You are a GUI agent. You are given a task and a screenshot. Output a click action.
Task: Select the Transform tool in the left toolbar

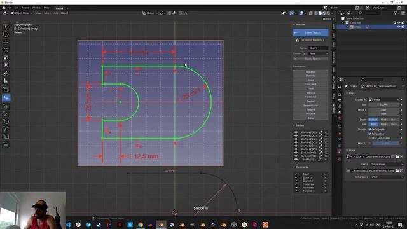6,65
